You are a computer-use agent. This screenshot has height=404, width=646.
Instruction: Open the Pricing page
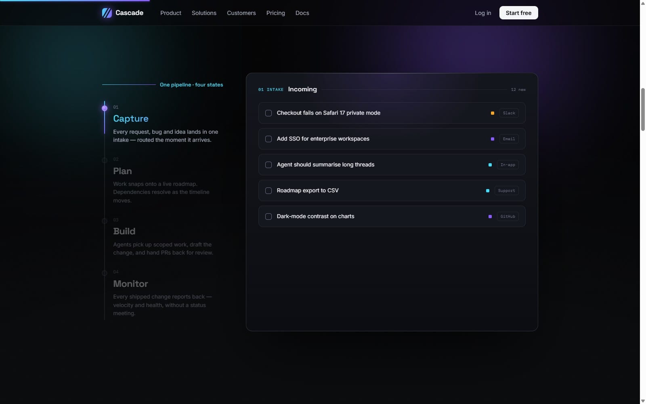click(275, 13)
